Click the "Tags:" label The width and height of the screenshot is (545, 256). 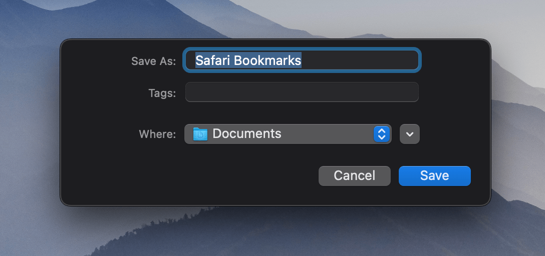[162, 93]
